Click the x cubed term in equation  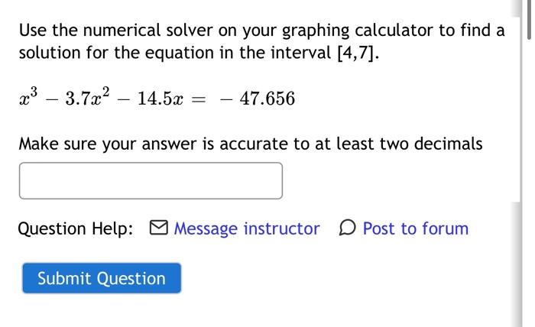tap(28, 98)
